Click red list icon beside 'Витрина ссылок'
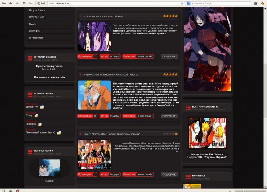267x192 pixels. [30, 58]
